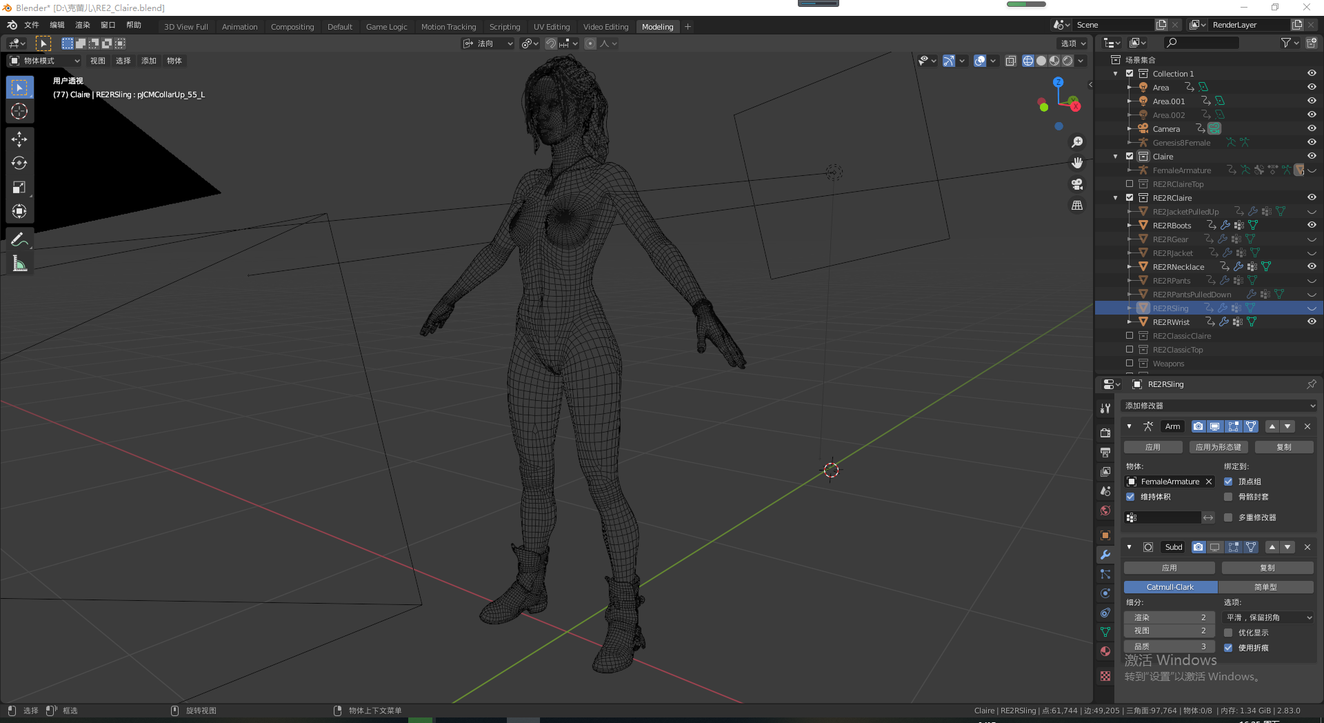
Task: Hide the Camera object with its eye icon
Action: tap(1312, 128)
